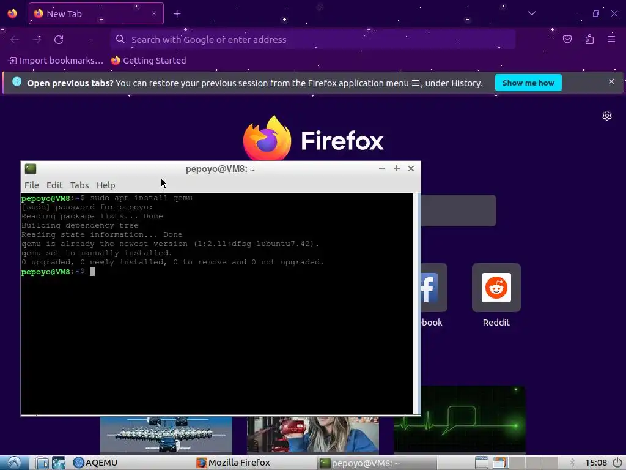This screenshot has height=470, width=626.
Task: Open the terminal Help menu
Action: tap(106, 185)
